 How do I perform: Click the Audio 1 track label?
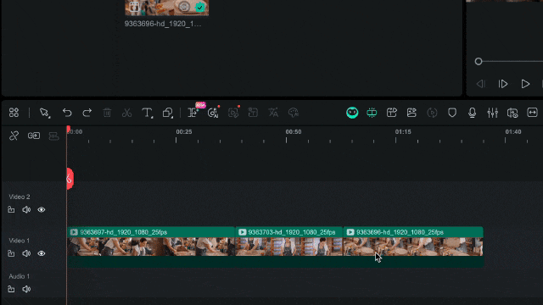tap(19, 276)
